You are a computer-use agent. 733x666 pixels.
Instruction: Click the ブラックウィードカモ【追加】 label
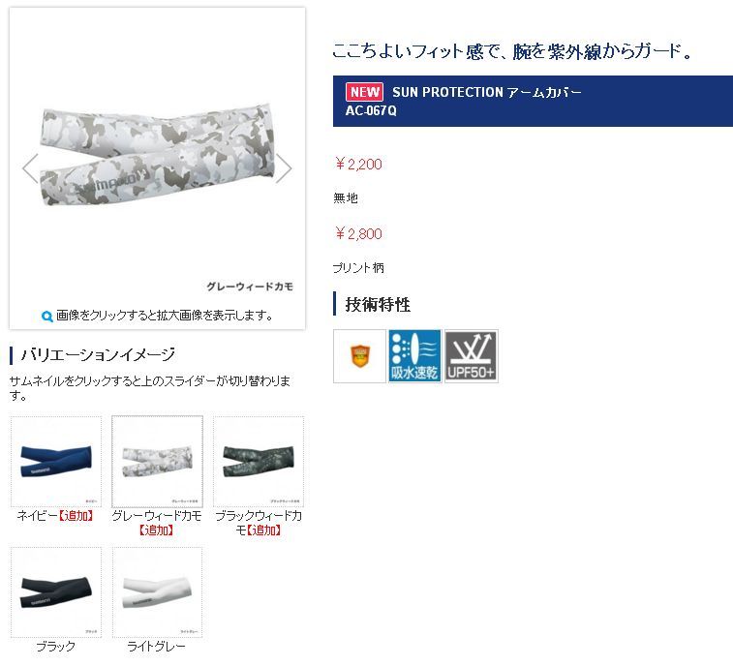(x=259, y=523)
